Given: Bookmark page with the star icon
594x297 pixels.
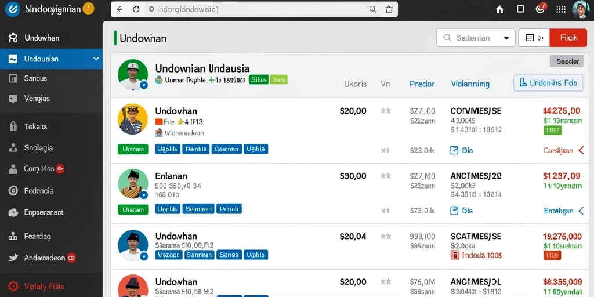Looking at the screenshot, I should tap(389, 9).
